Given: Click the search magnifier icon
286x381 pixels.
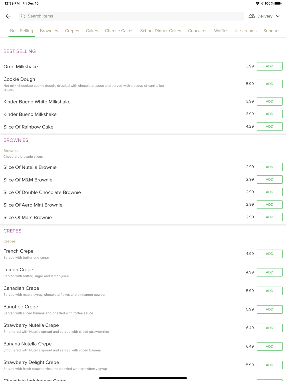Looking at the screenshot, I should point(23,16).
